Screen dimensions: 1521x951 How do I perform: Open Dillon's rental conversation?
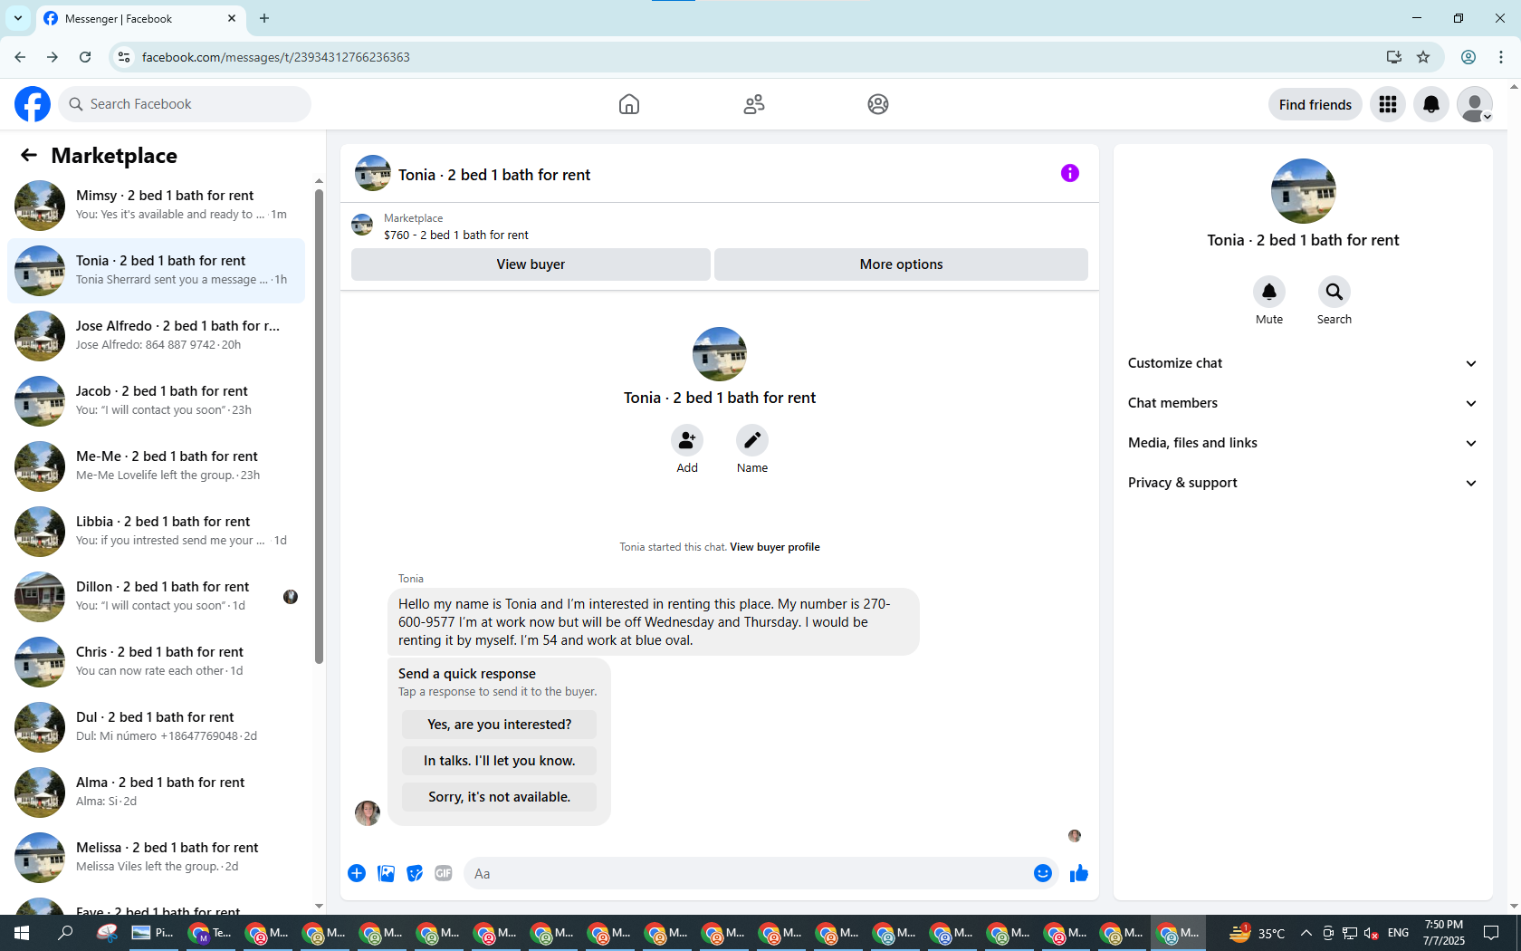click(x=156, y=597)
